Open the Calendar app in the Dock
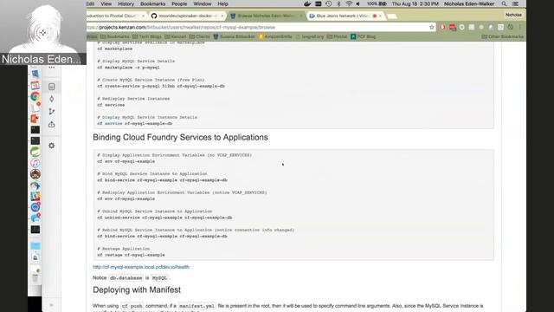Viewport: 554px width, 312px height. 35,85
